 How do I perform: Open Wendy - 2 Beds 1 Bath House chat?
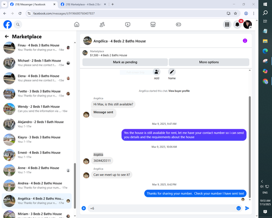37,109
